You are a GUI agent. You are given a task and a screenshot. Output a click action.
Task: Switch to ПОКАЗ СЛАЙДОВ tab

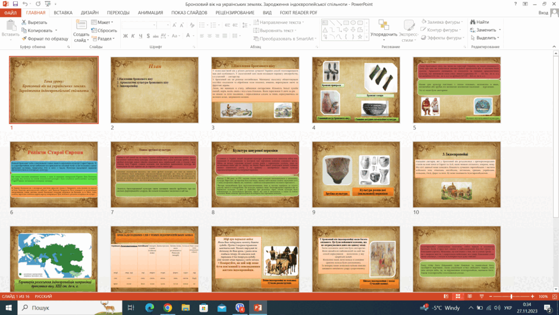(189, 13)
